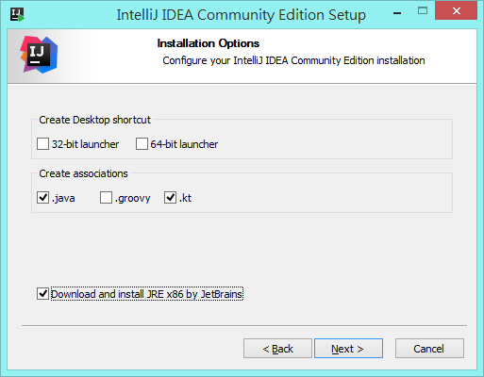Uncheck the .java file association
Viewport: 484px width, 377px height.
[42, 198]
